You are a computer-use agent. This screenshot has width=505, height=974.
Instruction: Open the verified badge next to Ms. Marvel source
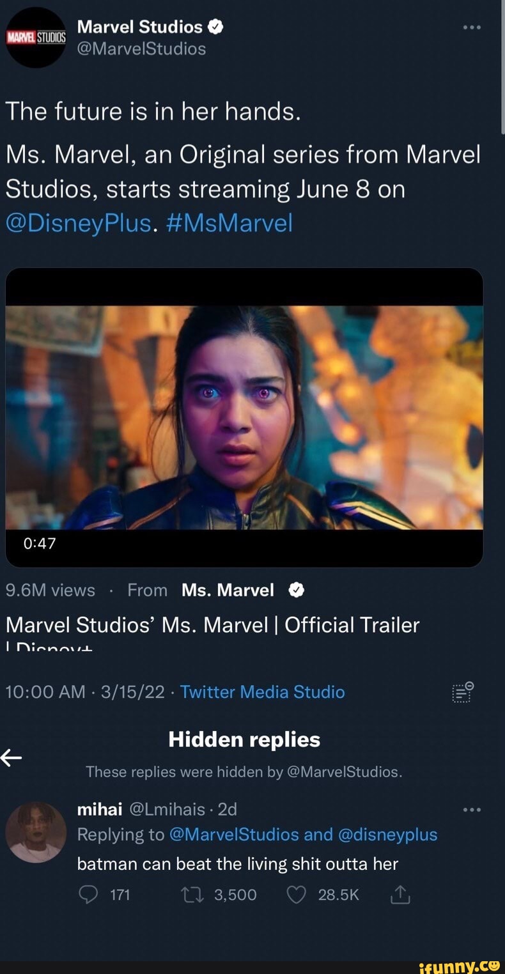pos(295,590)
